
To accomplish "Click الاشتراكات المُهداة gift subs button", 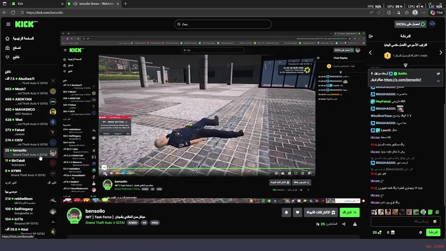I will pos(321,212).
